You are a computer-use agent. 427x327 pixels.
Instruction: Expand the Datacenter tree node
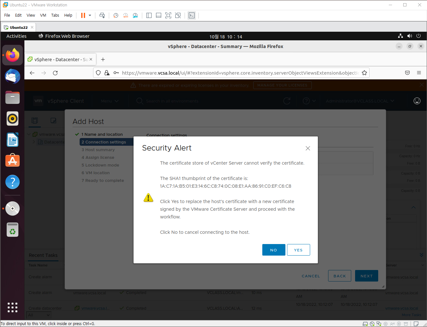34,142
